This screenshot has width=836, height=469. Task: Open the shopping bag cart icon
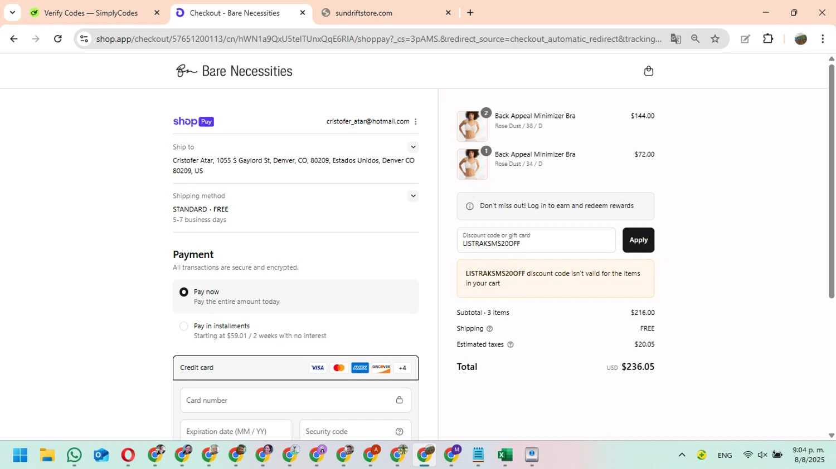coord(648,71)
